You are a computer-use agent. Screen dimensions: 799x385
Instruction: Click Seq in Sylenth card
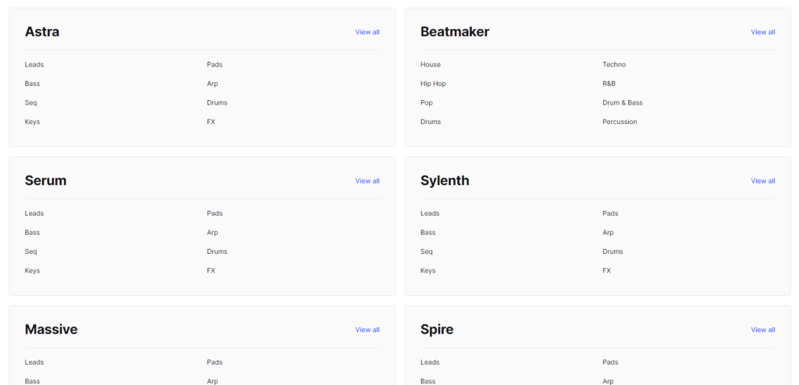427,252
